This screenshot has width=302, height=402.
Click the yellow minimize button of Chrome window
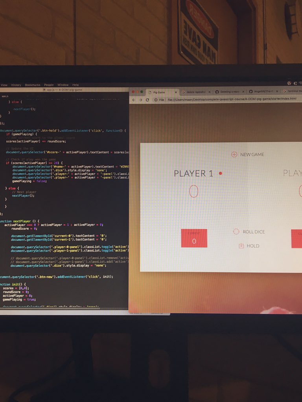[137, 92]
